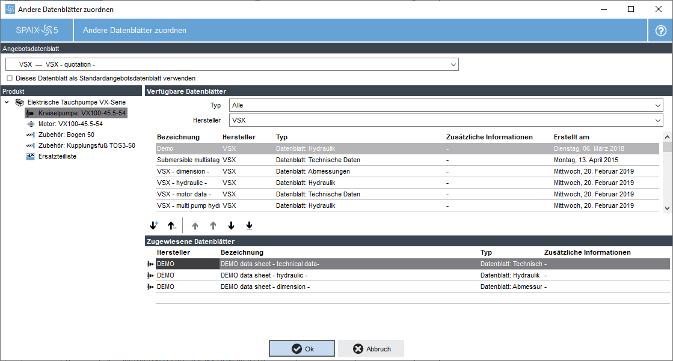Click the app icon in title bar
Viewport: 673px width, 361px height.
point(10,9)
